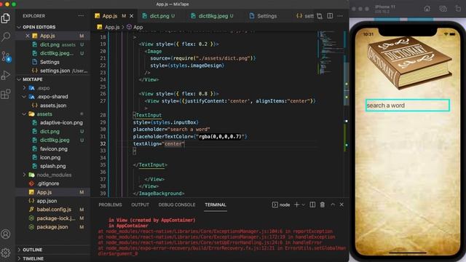The width and height of the screenshot is (466, 262).
Task: Split the terminal panel
Action: point(312,205)
